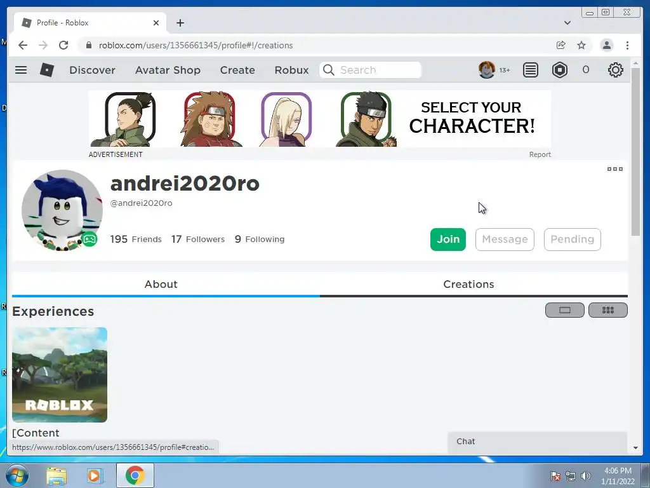
Task: Switch to the About tab
Action: [161, 284]
